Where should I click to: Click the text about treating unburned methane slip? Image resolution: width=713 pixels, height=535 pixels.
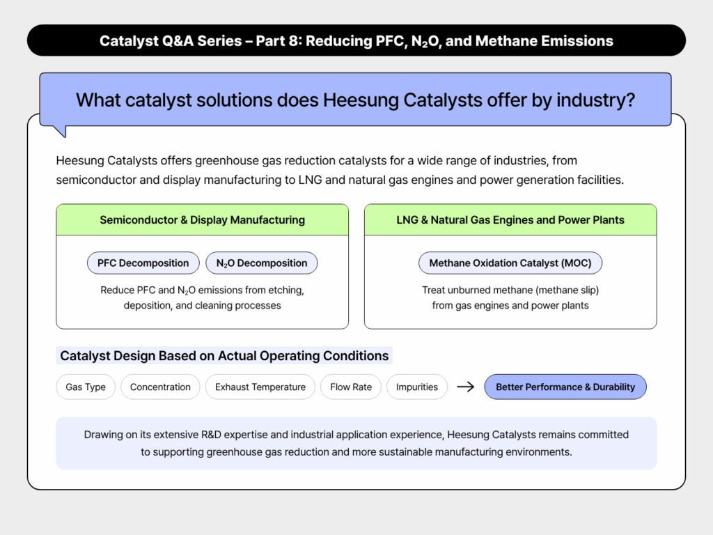pos(510,297)
